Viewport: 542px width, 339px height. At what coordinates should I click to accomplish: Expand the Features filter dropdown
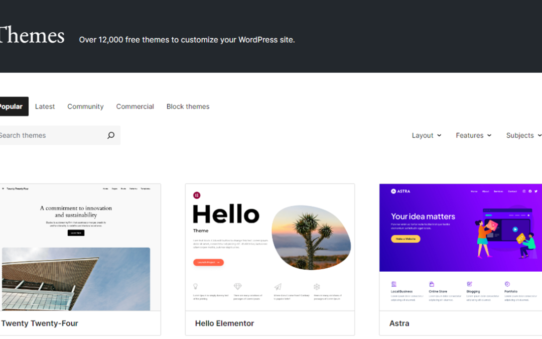click(473, 135)
